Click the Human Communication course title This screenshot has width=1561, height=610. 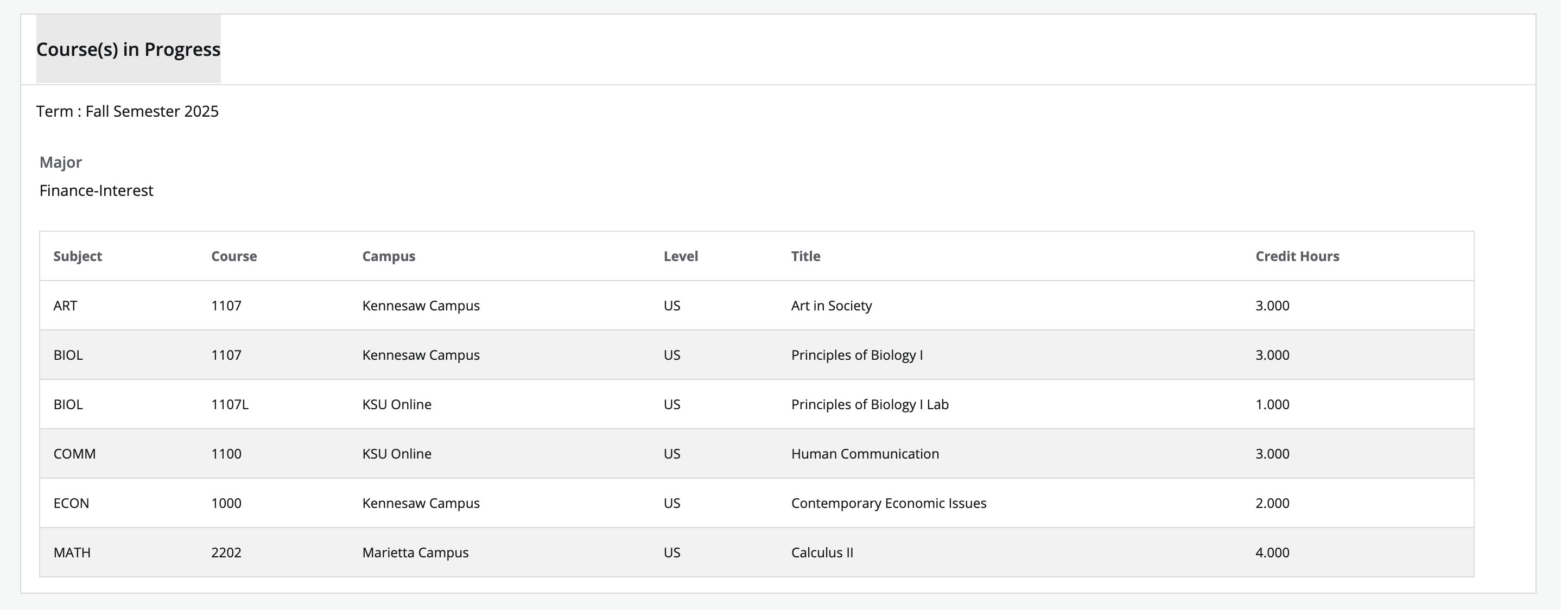point(865,454)
